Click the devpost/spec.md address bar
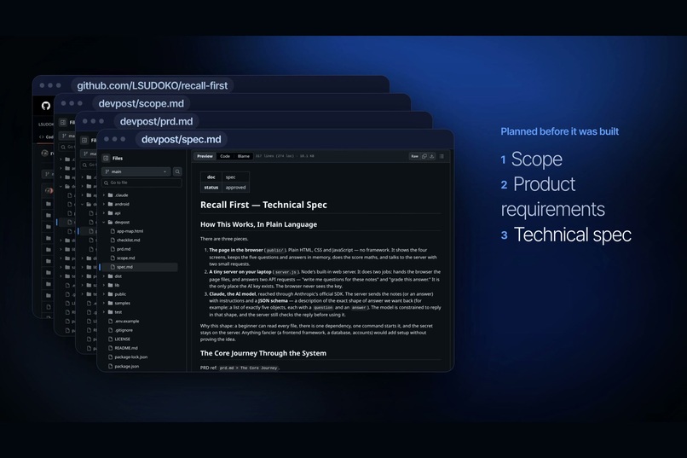Viewport: 687px width, 458px height. click(x=181, y=139)
